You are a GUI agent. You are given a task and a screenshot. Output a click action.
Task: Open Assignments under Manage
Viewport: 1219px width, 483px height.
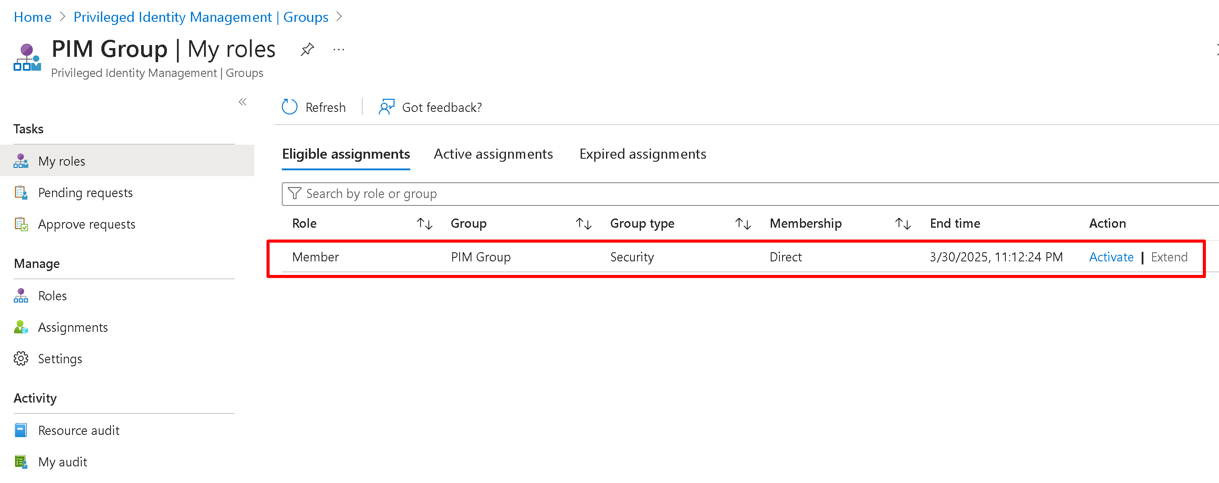[73, 327]
